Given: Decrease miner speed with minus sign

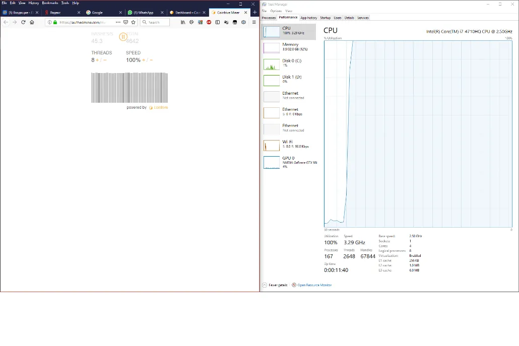Looking at the screenshot, I should [x=151, y=60].
